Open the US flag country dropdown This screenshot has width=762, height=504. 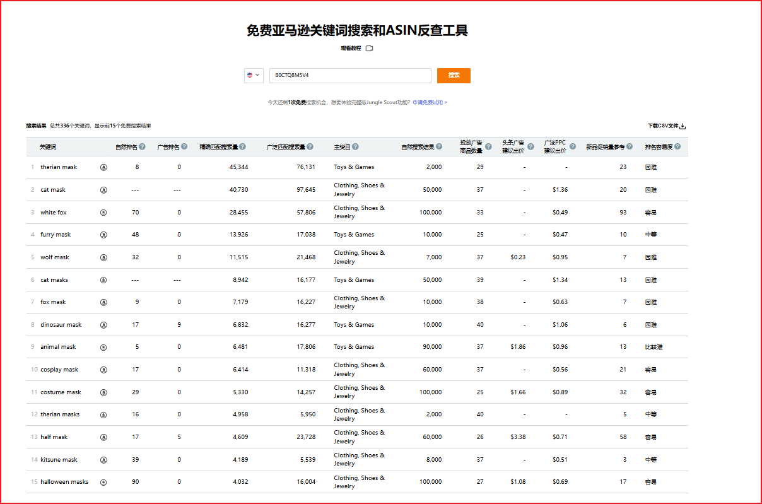click(254, 75)
